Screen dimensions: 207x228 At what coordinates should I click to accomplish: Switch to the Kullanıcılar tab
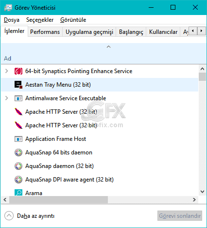[x=163, y=32]
